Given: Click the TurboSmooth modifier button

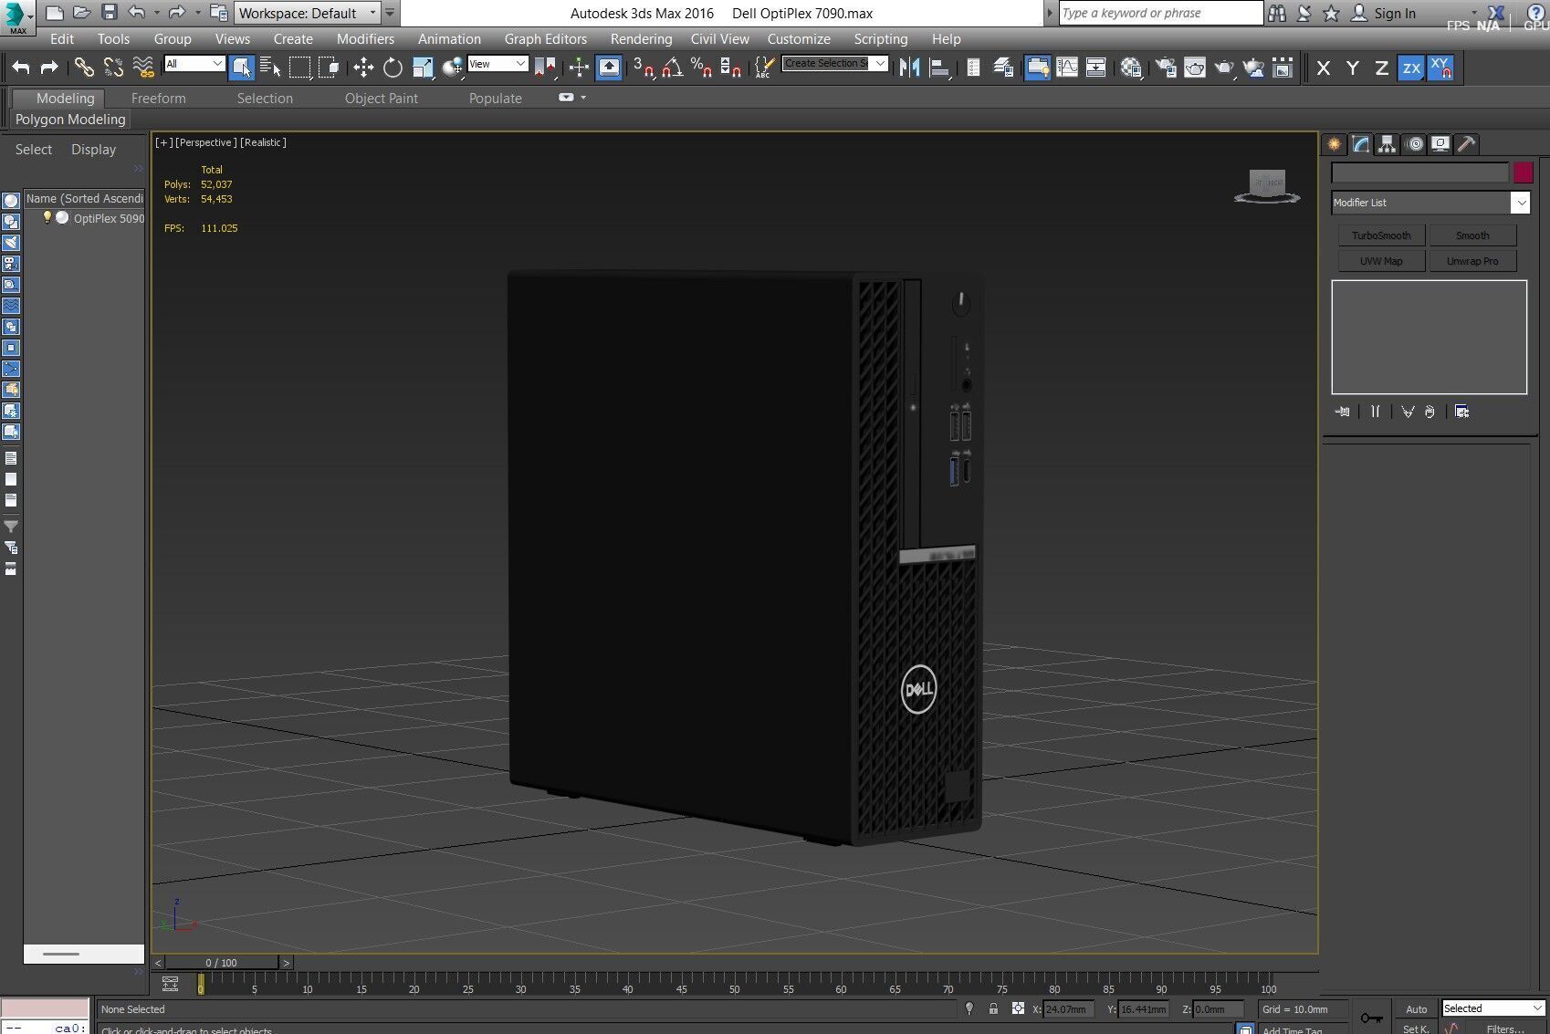Looking at the screenshot, I should pos(1381,235).
